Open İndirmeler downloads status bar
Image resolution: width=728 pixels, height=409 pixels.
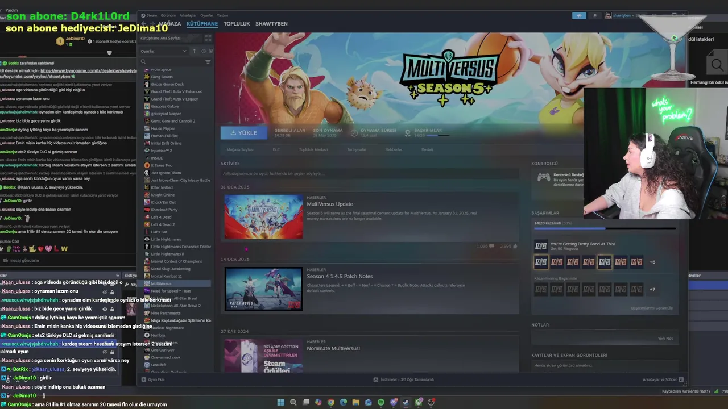pos(403,379)
